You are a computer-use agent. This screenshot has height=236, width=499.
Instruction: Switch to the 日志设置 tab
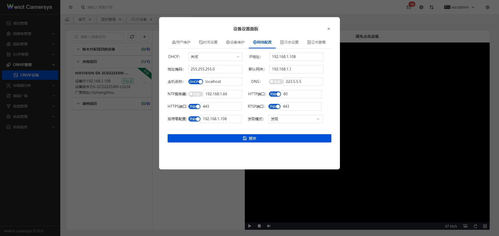coord(289,42)
